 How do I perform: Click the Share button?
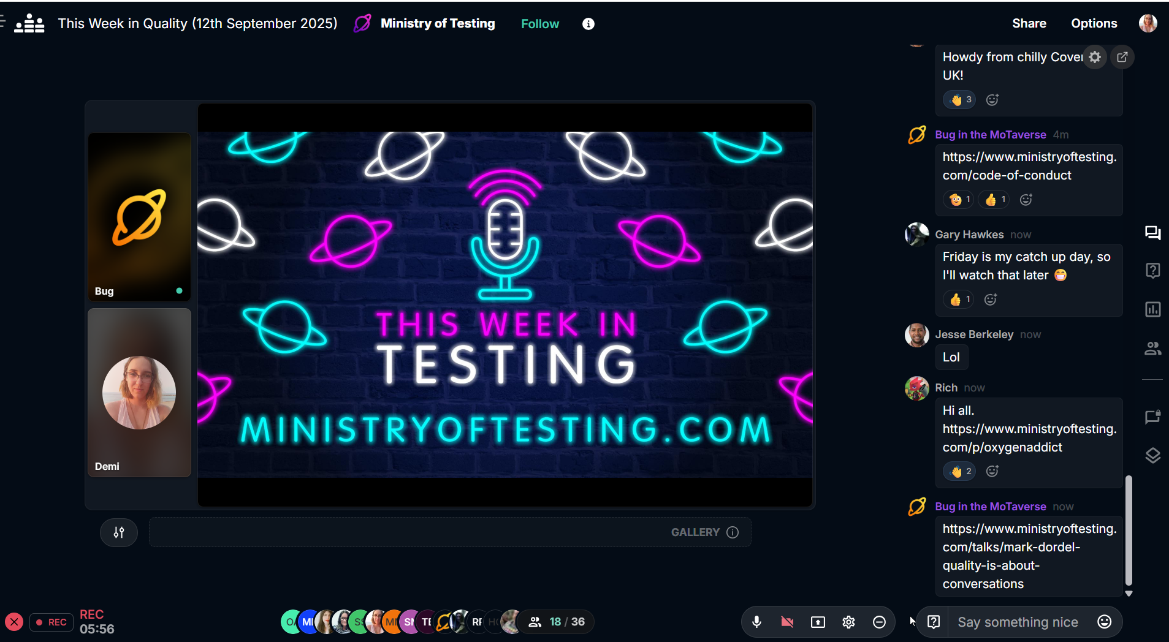point(1029,23)
